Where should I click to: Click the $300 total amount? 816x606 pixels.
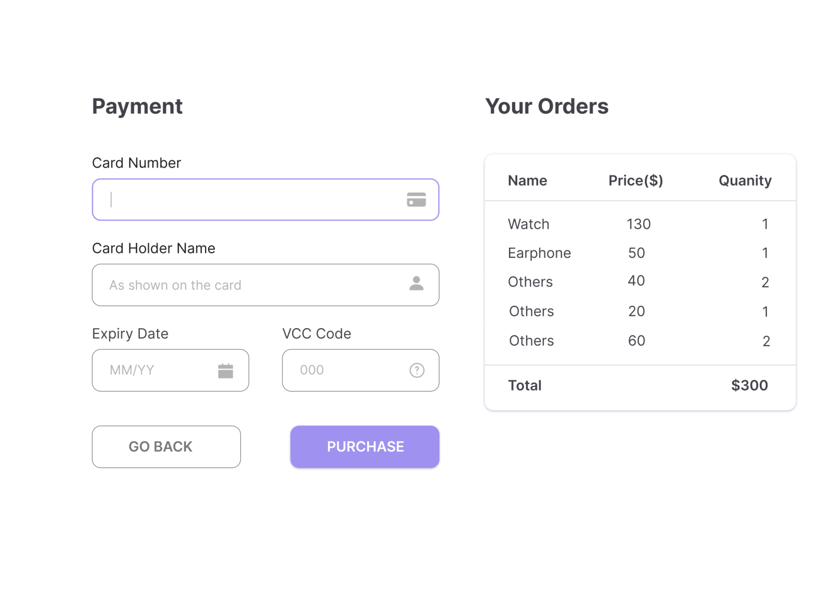749,385
